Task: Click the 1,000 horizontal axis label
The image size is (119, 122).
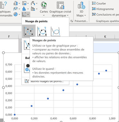Action: point(112,118)
